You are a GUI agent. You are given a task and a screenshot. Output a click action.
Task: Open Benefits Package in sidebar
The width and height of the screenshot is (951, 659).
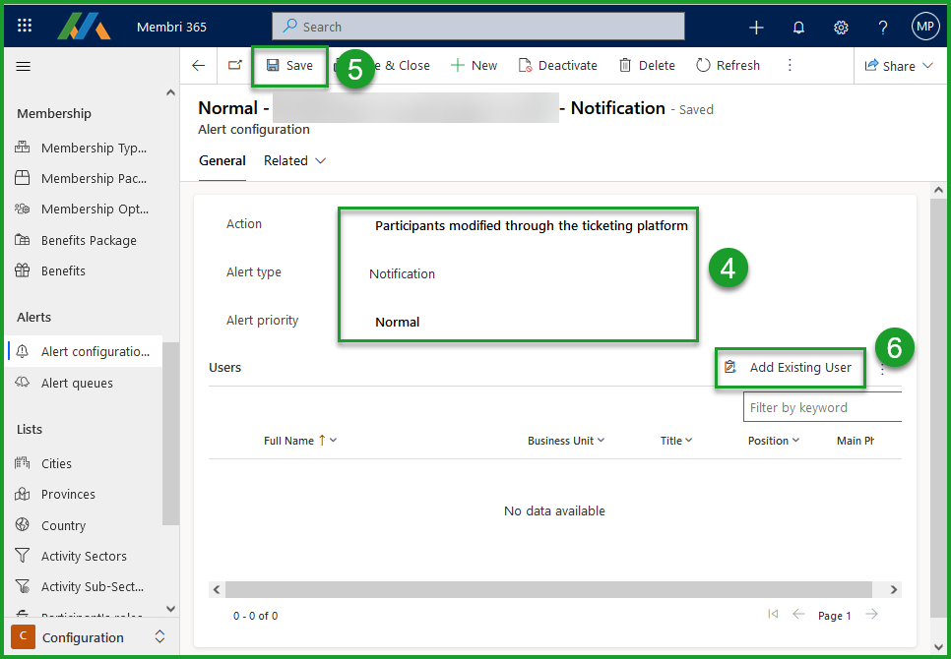pyautogui.click(x=89, y=240)
